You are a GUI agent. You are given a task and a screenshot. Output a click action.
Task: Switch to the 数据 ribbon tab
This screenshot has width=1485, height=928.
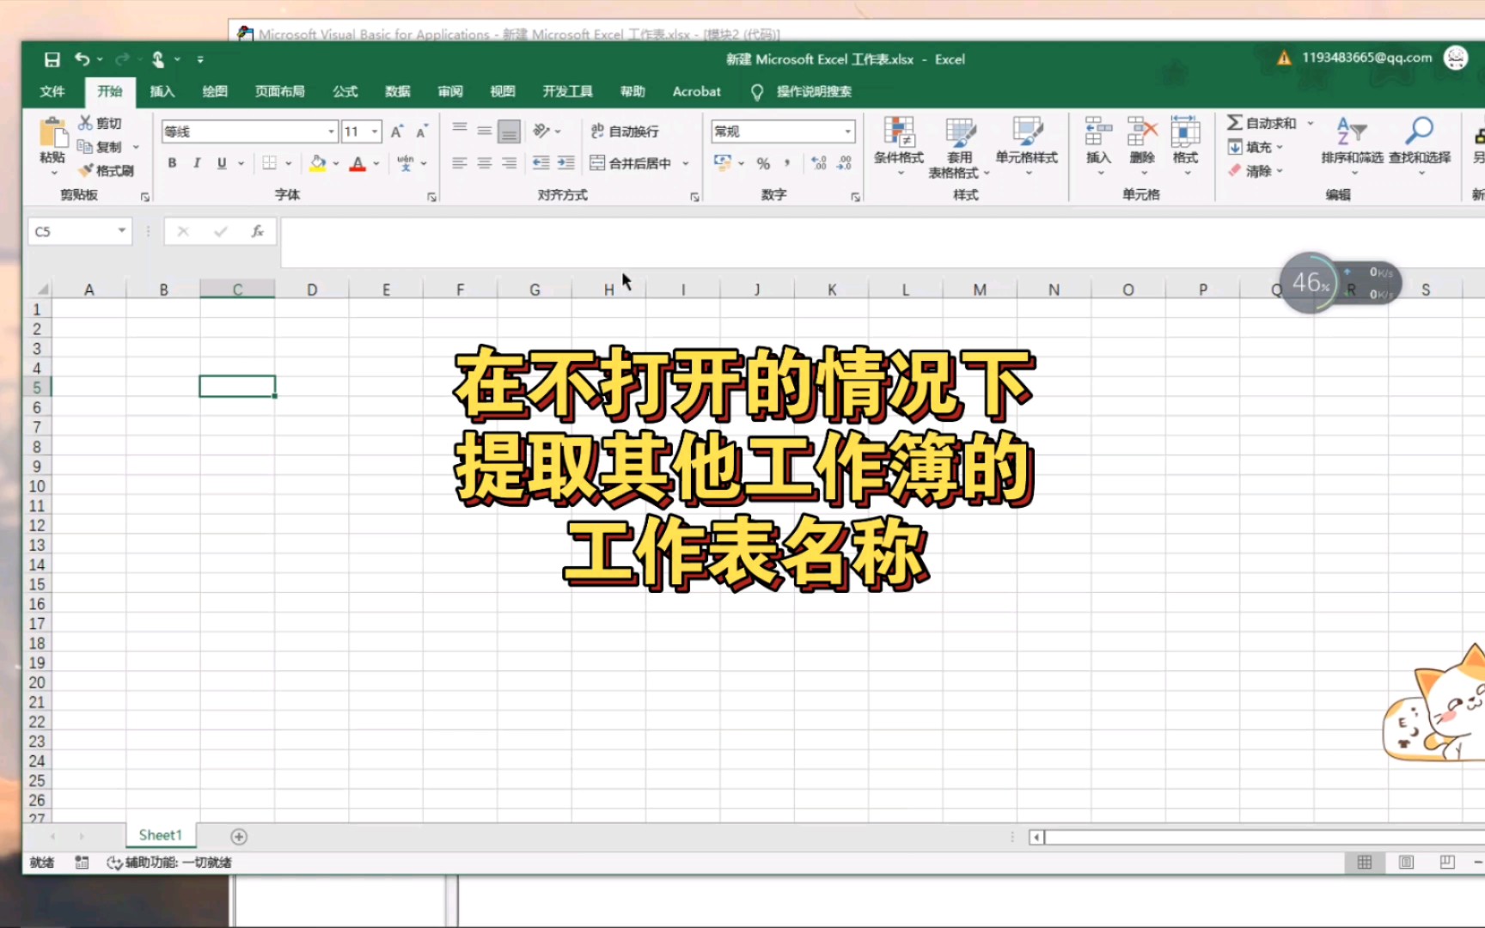click(x=398, y=91)
